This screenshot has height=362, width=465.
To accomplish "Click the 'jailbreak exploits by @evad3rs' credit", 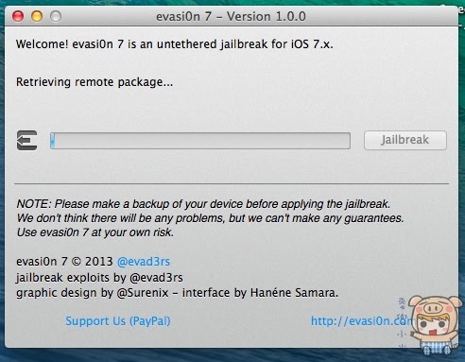I will [x=99, y=278].
